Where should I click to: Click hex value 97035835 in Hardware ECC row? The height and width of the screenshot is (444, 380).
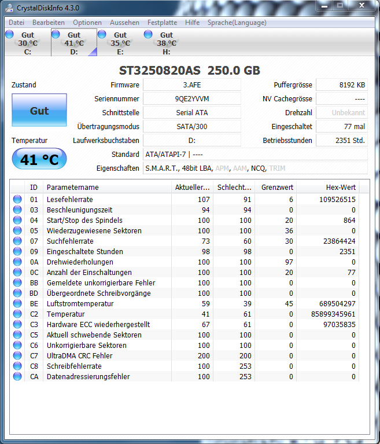[x=340, y=325]
